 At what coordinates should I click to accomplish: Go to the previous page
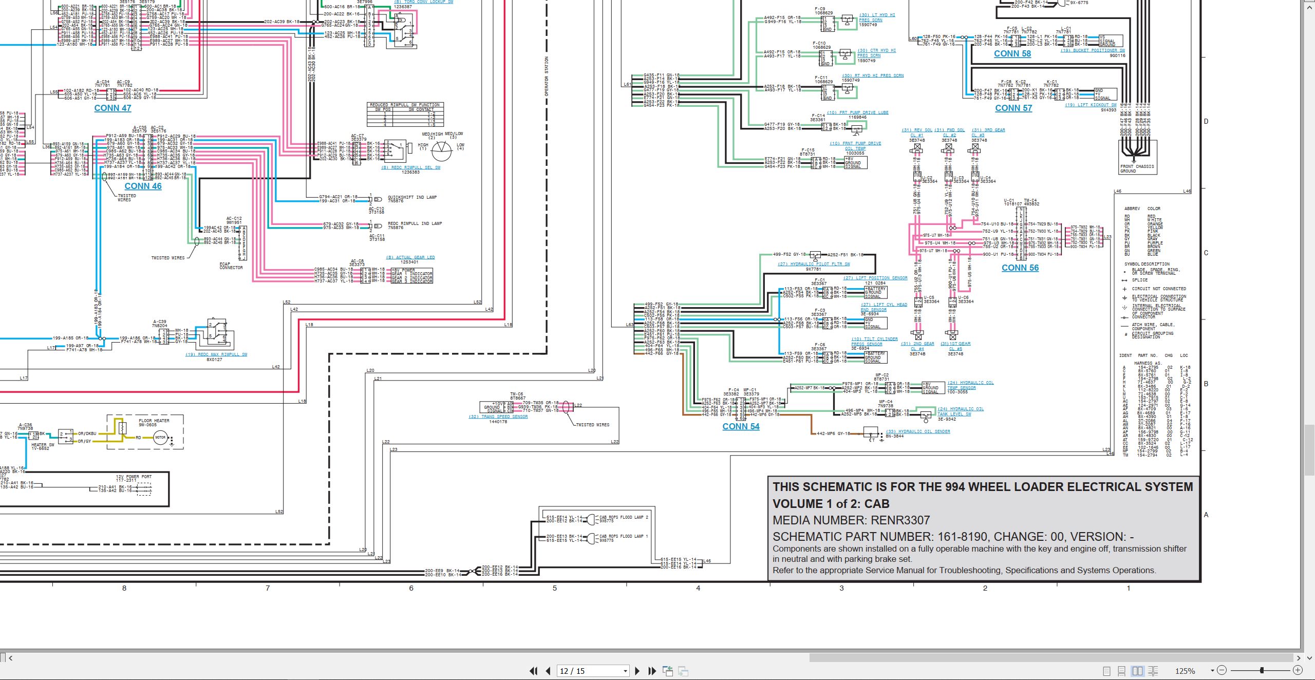[548, 671]
